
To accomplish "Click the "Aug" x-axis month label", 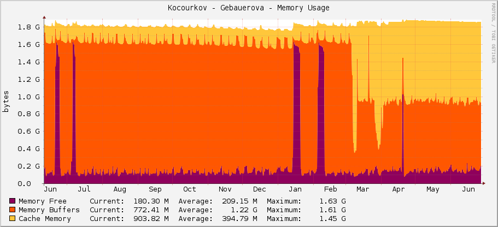I will pos(120,189).
